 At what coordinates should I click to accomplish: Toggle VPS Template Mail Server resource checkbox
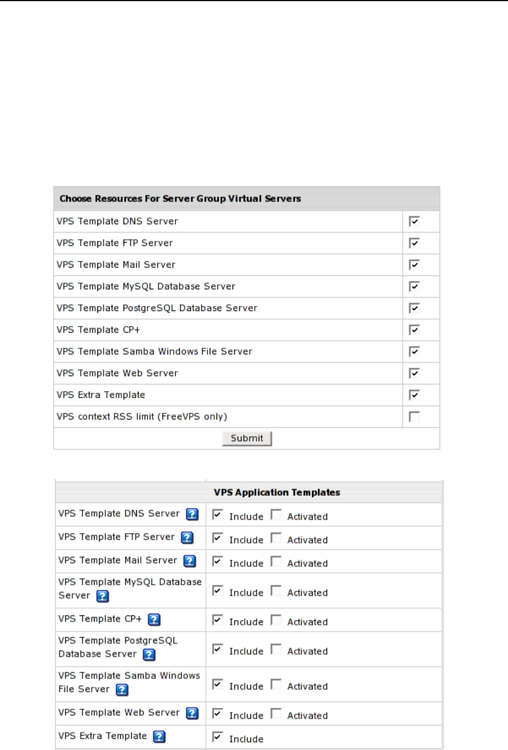pos(414,265)
